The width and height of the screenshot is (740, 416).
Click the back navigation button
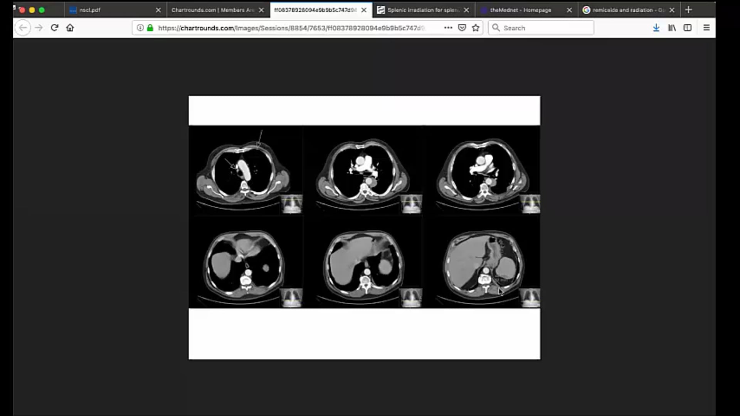(x=23, y=27)
